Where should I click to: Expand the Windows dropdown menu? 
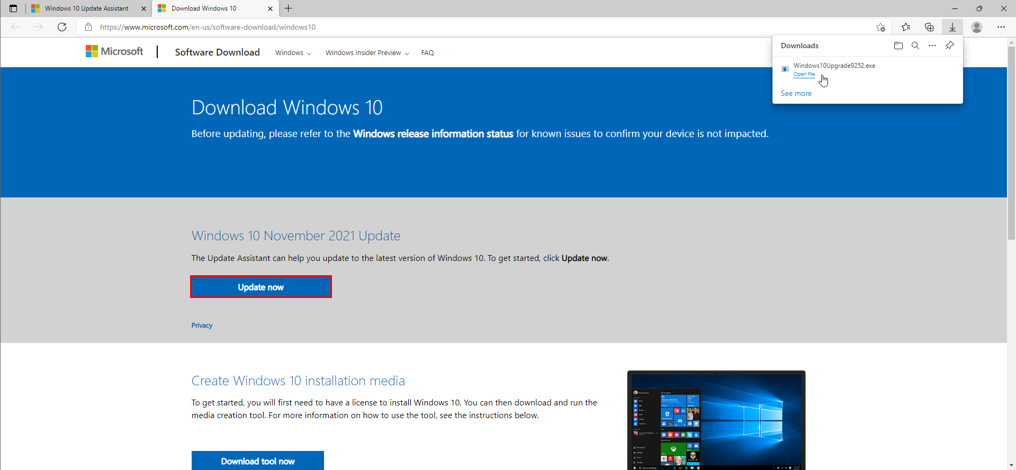293,53
